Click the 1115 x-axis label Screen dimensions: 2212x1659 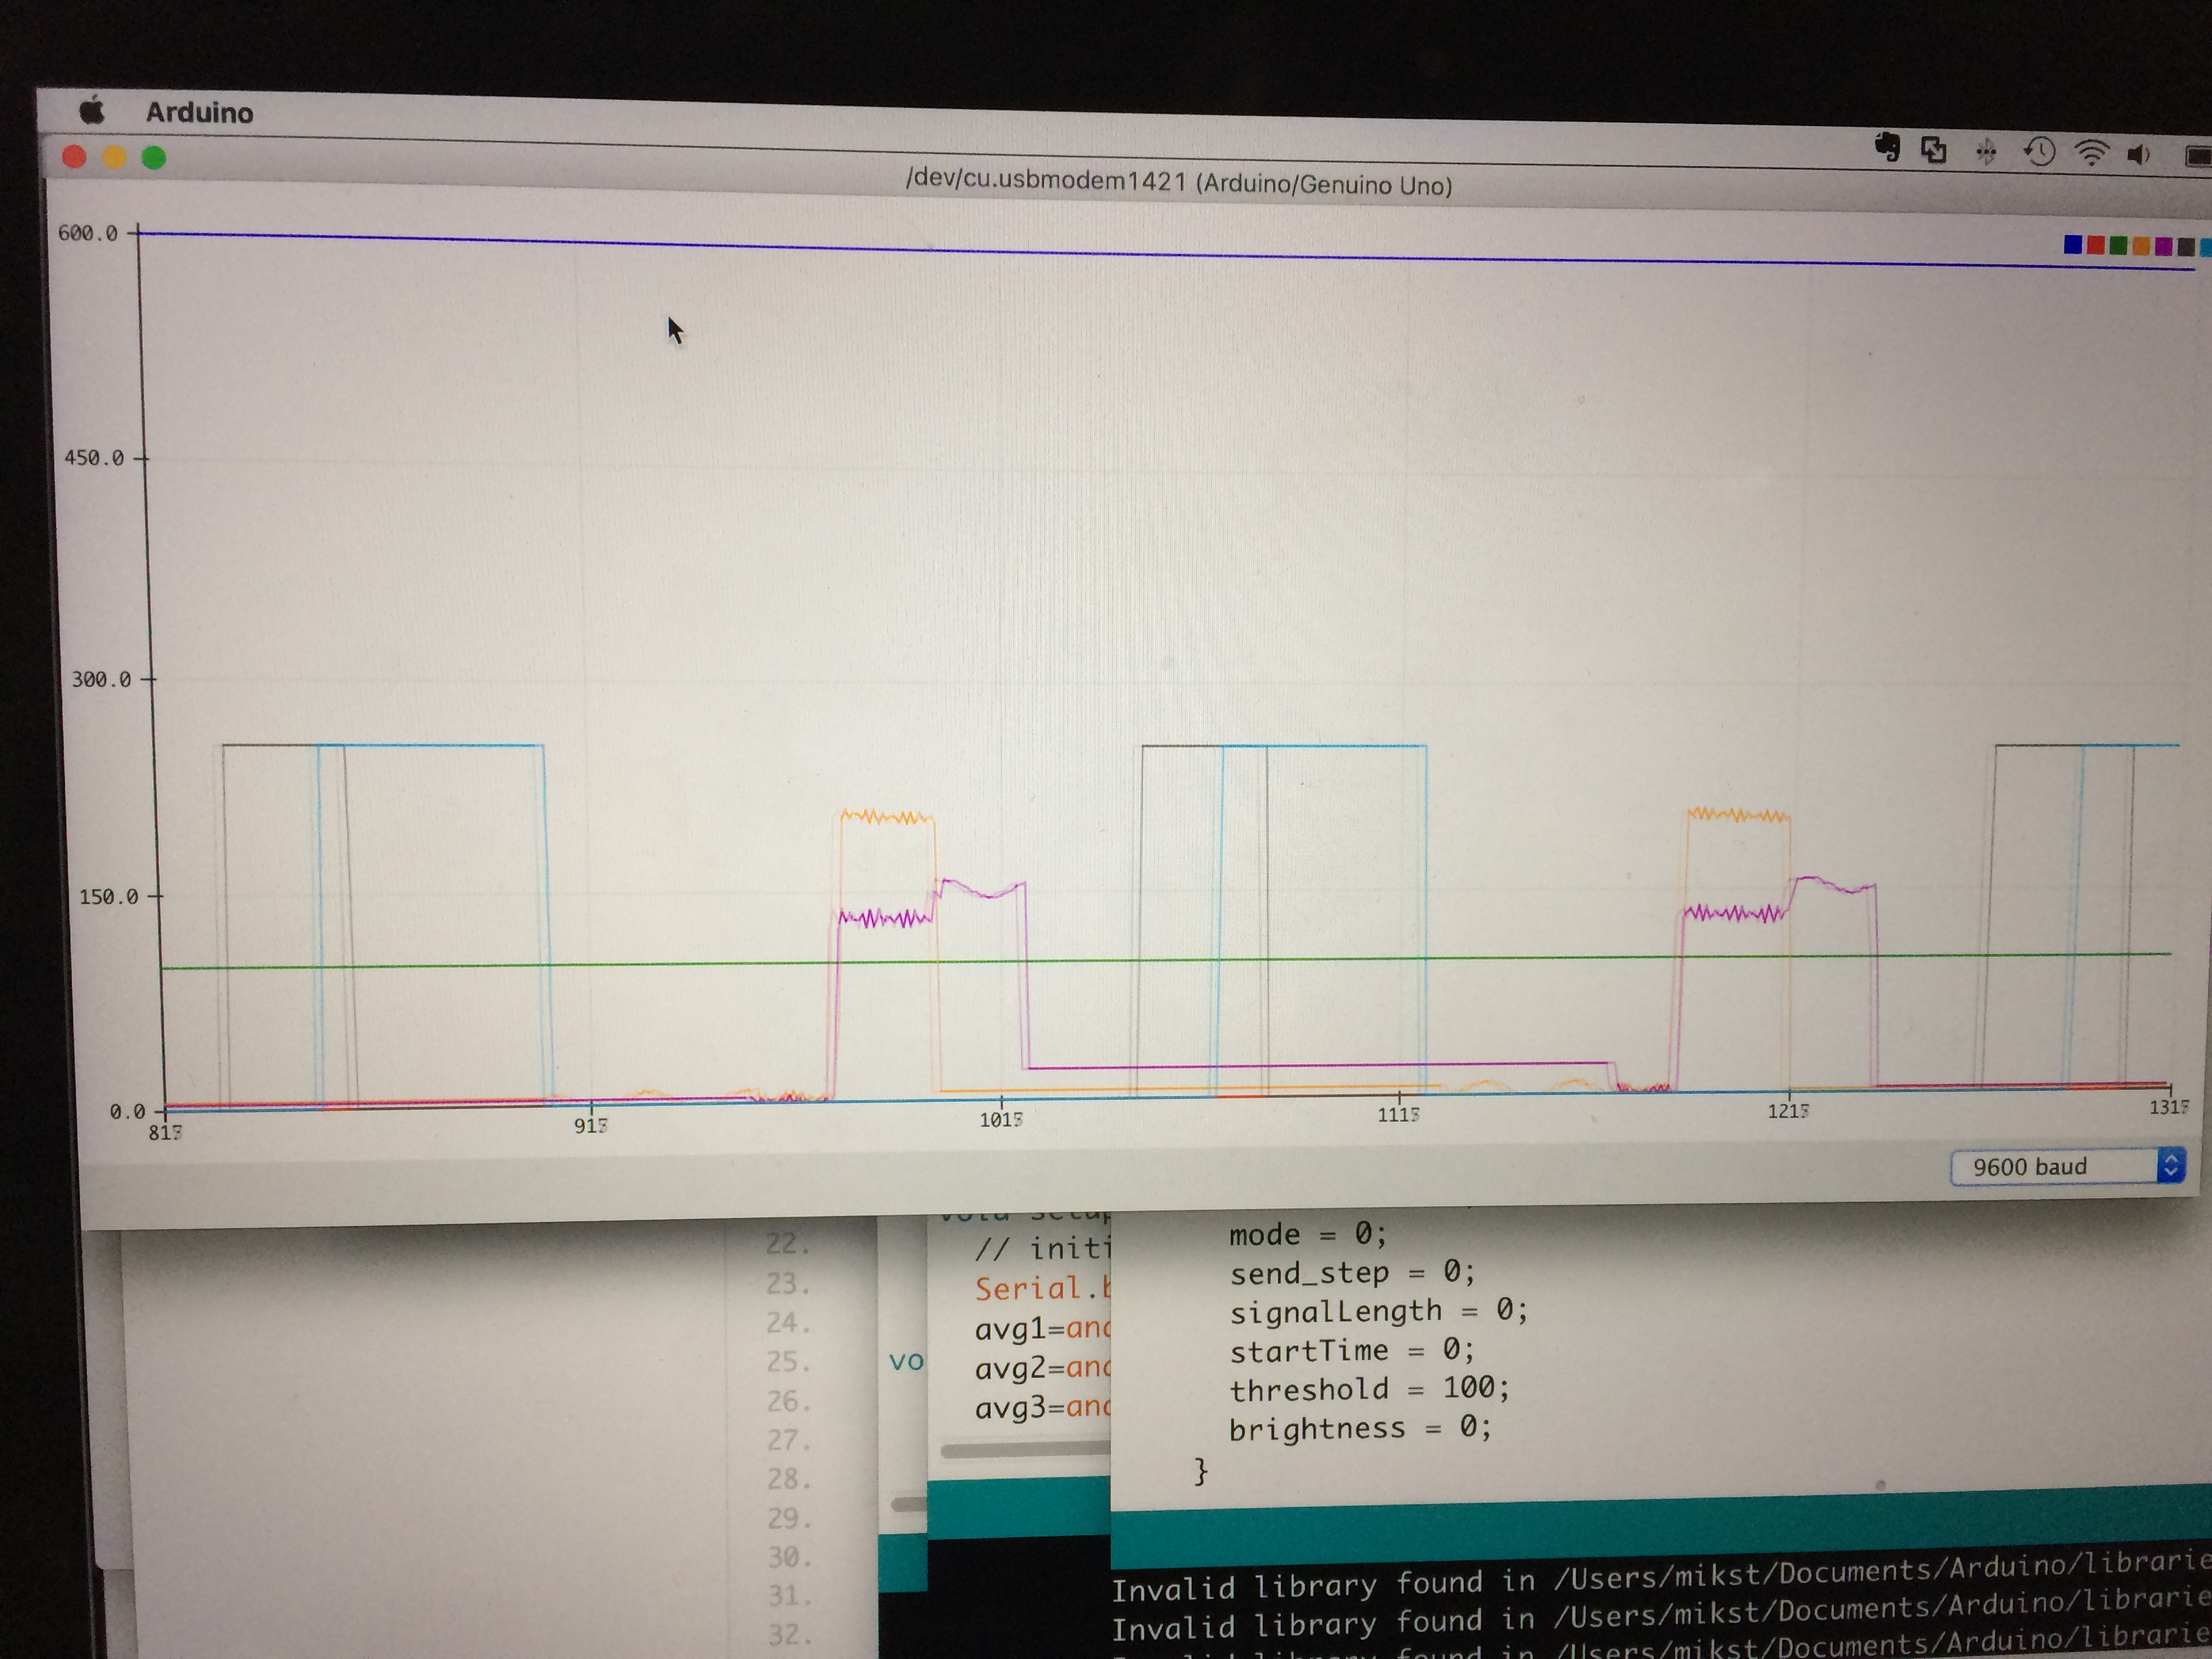(x=1398, y=1115)
